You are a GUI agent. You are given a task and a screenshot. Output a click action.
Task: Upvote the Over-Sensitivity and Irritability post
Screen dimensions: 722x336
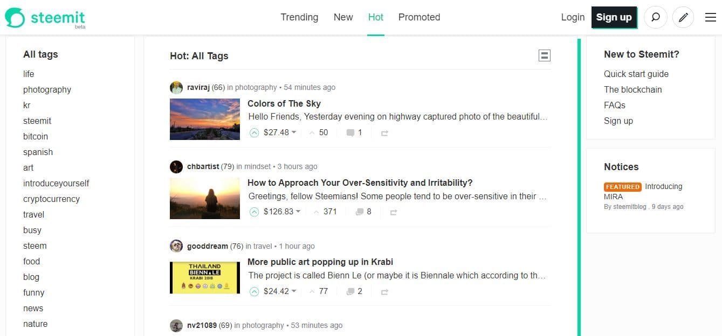pyautogui.click(x=255, y=212)
